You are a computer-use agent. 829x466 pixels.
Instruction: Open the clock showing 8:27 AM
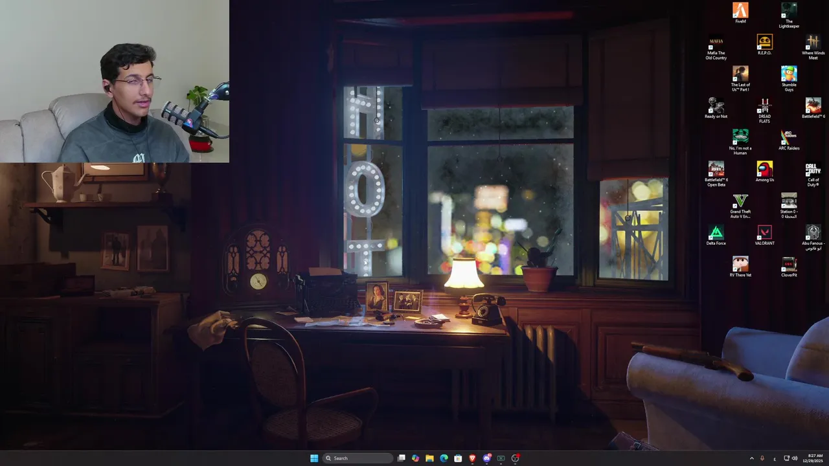click(813, 458)
